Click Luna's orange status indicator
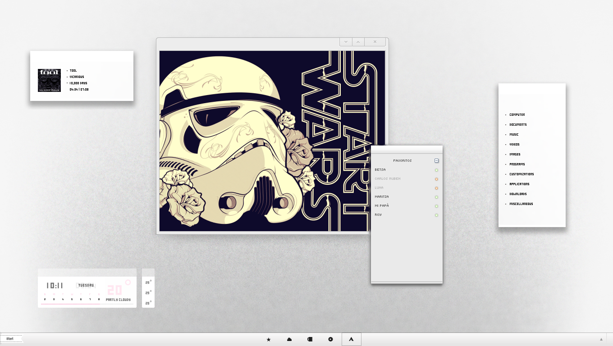 [x=436, y=188]
